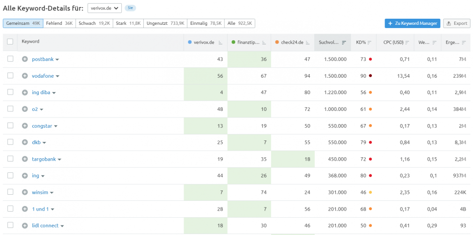The width and height of the screenshot is (473, 235).
Task: Check the box for the dkb row
Action: coord(10,142)
